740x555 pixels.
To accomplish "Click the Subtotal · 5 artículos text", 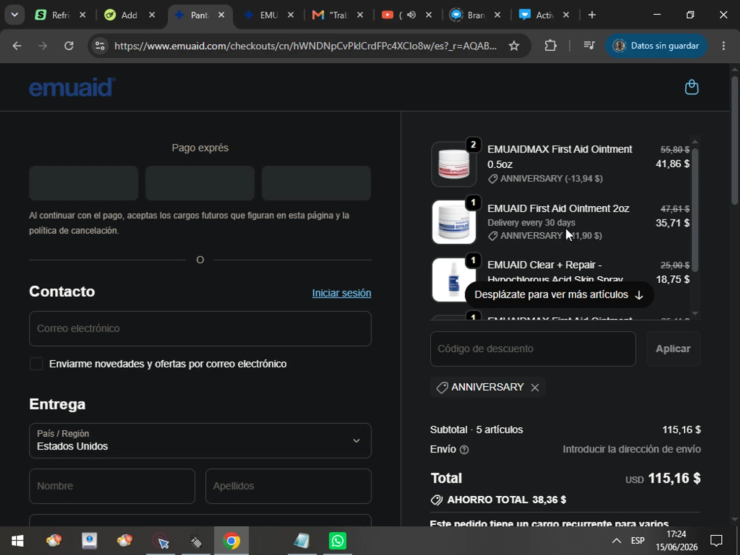I will click(477, 430).
